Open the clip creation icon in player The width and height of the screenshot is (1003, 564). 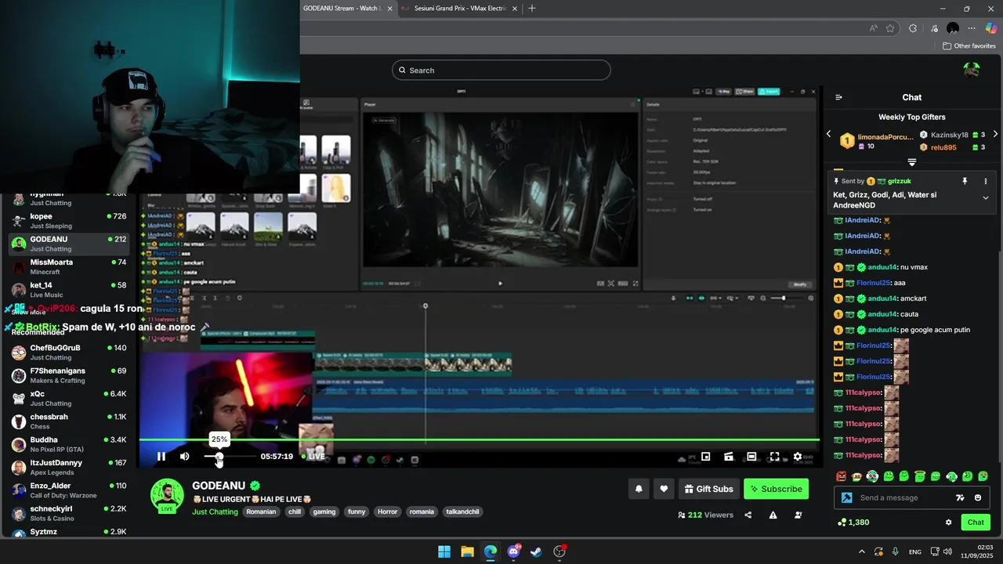728,457
